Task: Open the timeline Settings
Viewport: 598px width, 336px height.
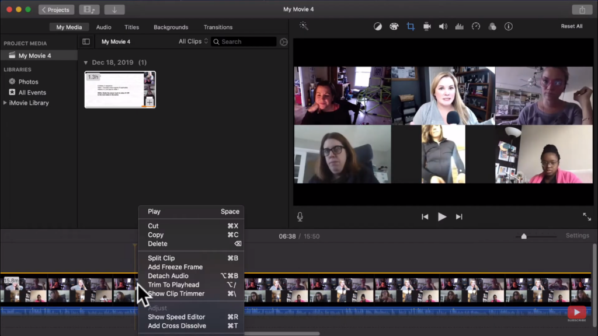Action: pos(578,236)
